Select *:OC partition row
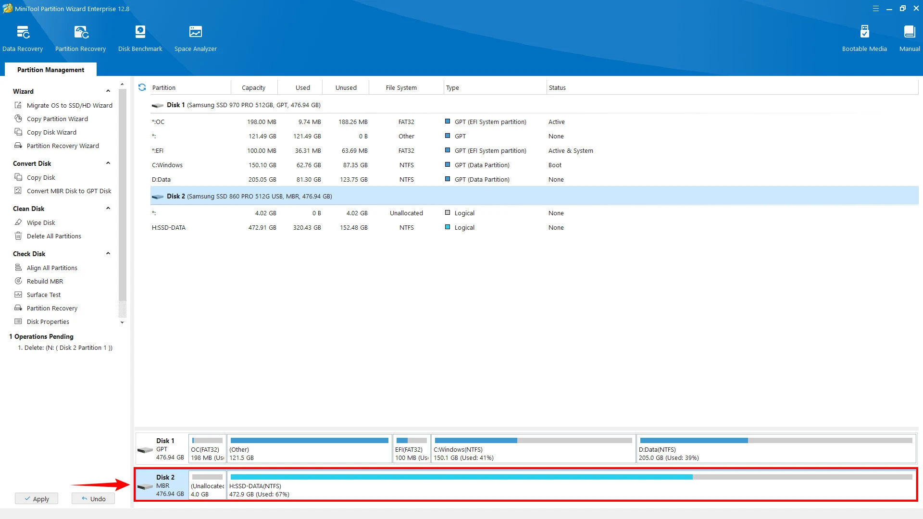The width and height of the screenshot is (923, 519). 534,122
